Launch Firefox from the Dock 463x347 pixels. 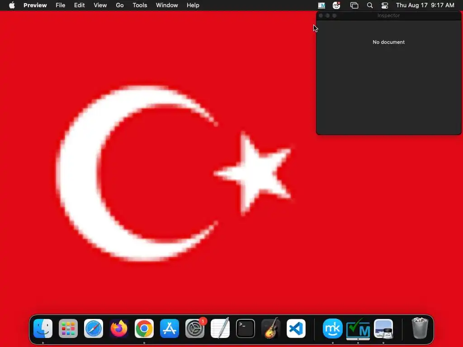(119, 328)
